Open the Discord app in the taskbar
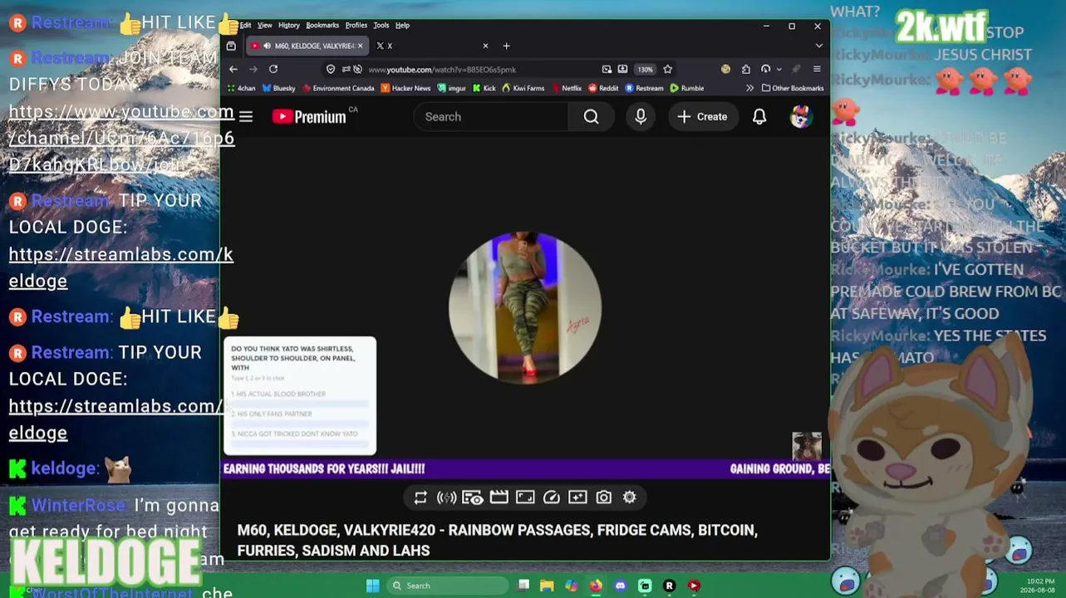1066x598 pixels. pyautogui.click(x=620, y=586)
